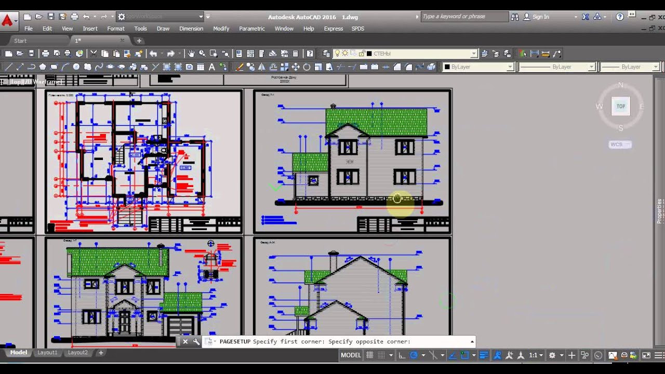
Task: Click the New drawing icon in toolbar
Action: [x=8, y=54]
